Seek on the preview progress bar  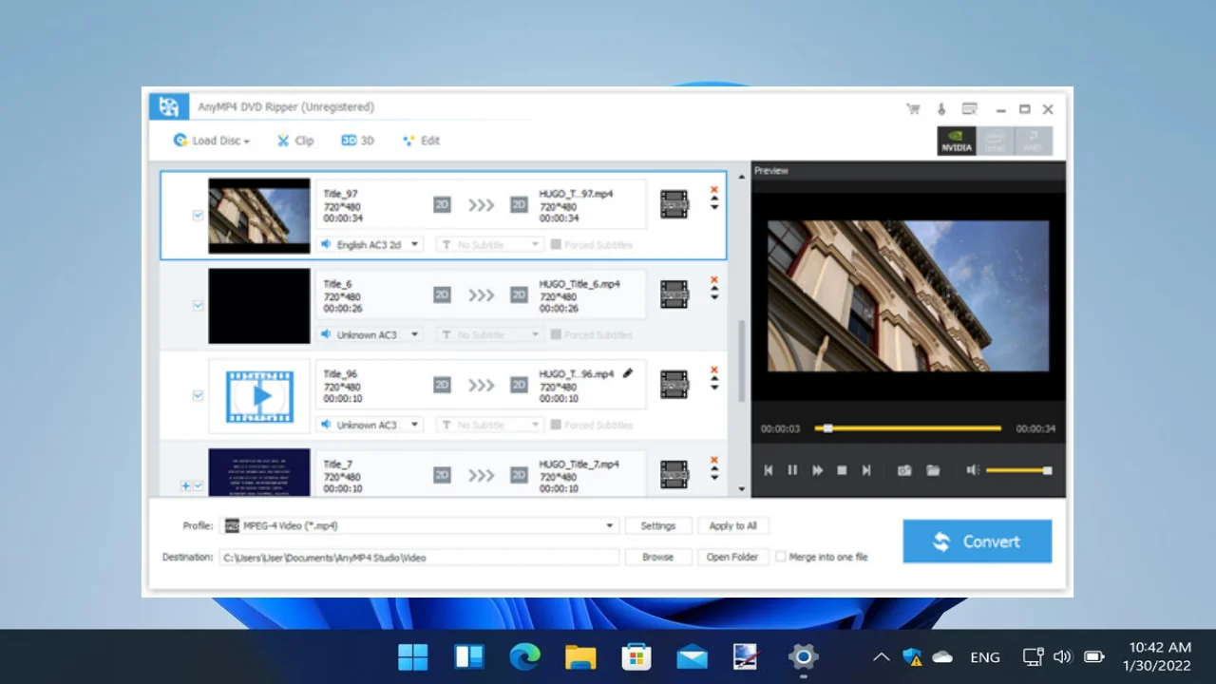click(907, 428)
